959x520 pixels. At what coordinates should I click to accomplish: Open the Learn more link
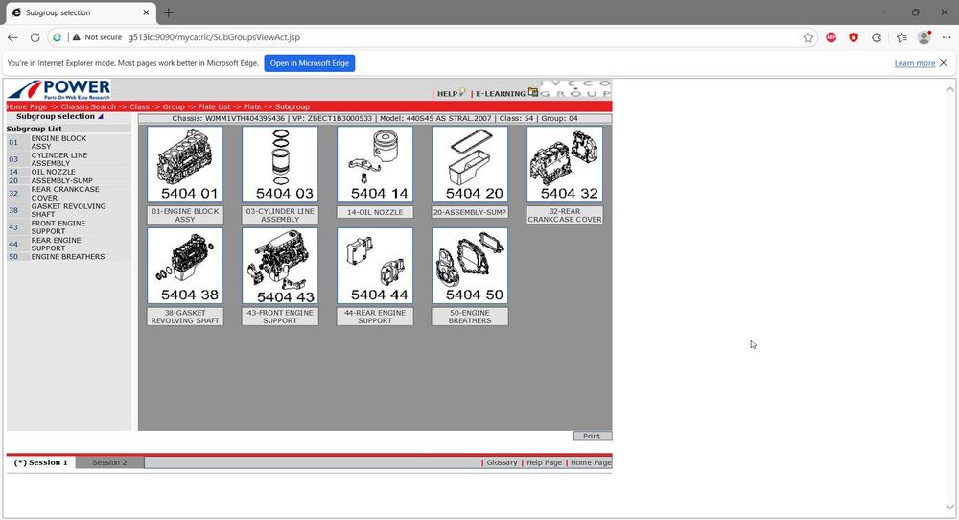click(914, 63)
